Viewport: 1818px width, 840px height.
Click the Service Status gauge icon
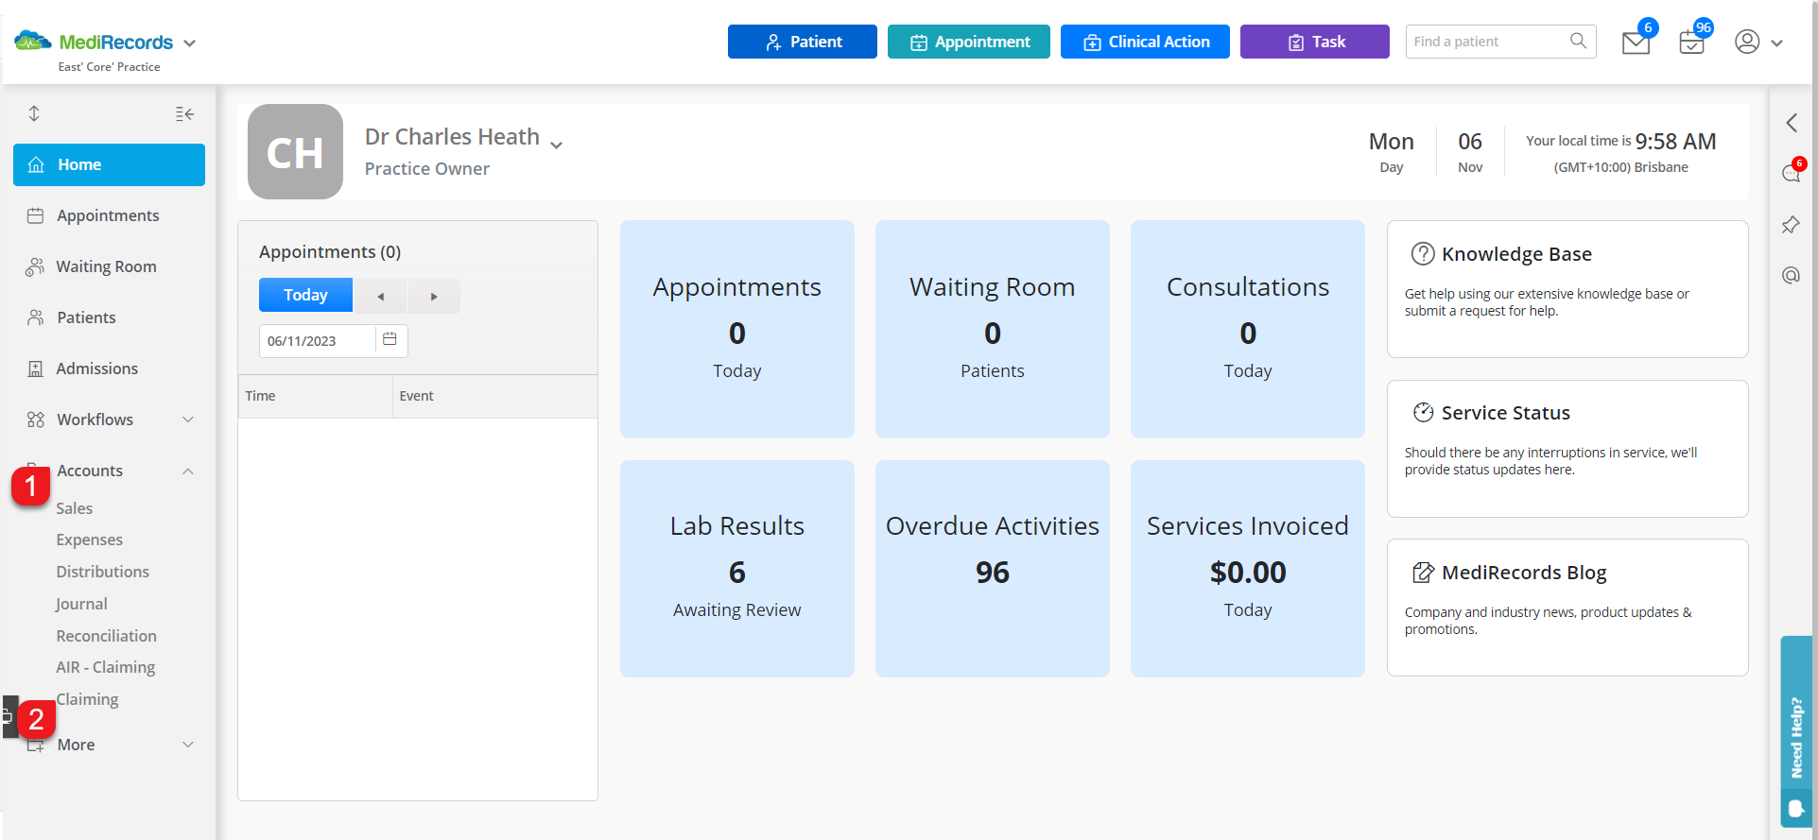click(1423, 412)
